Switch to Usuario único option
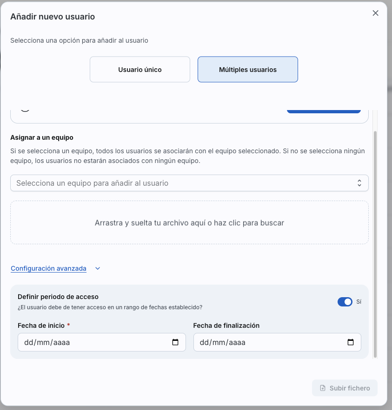This screenshot has width=392, height=410. coord(140,70)
